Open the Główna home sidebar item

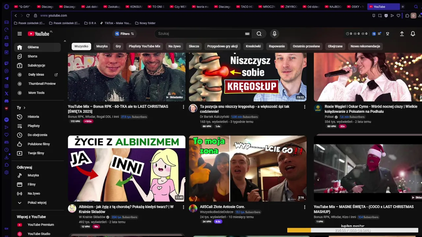[x=37, y=47]
